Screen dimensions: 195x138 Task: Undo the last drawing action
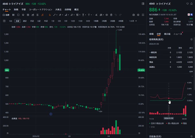(116, 15)
